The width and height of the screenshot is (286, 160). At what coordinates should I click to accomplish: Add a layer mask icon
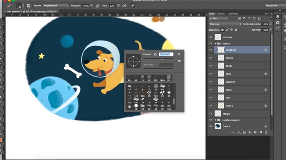(x=244, y=132)
